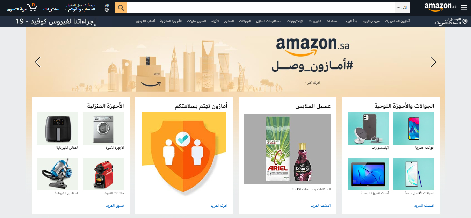This screenshot has height=218, width=471.
Task: Expand the الحساب والقوائم account dropdown
Action: [80, 9]
